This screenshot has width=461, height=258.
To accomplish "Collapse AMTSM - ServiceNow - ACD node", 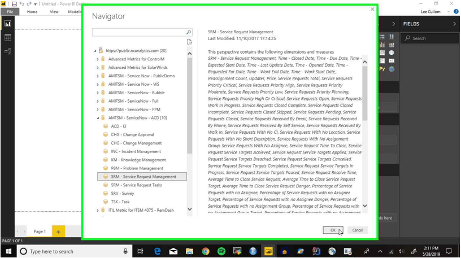I will (98, 118).
